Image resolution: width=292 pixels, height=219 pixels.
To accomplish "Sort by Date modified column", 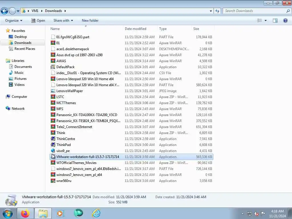I will (135, 29).
